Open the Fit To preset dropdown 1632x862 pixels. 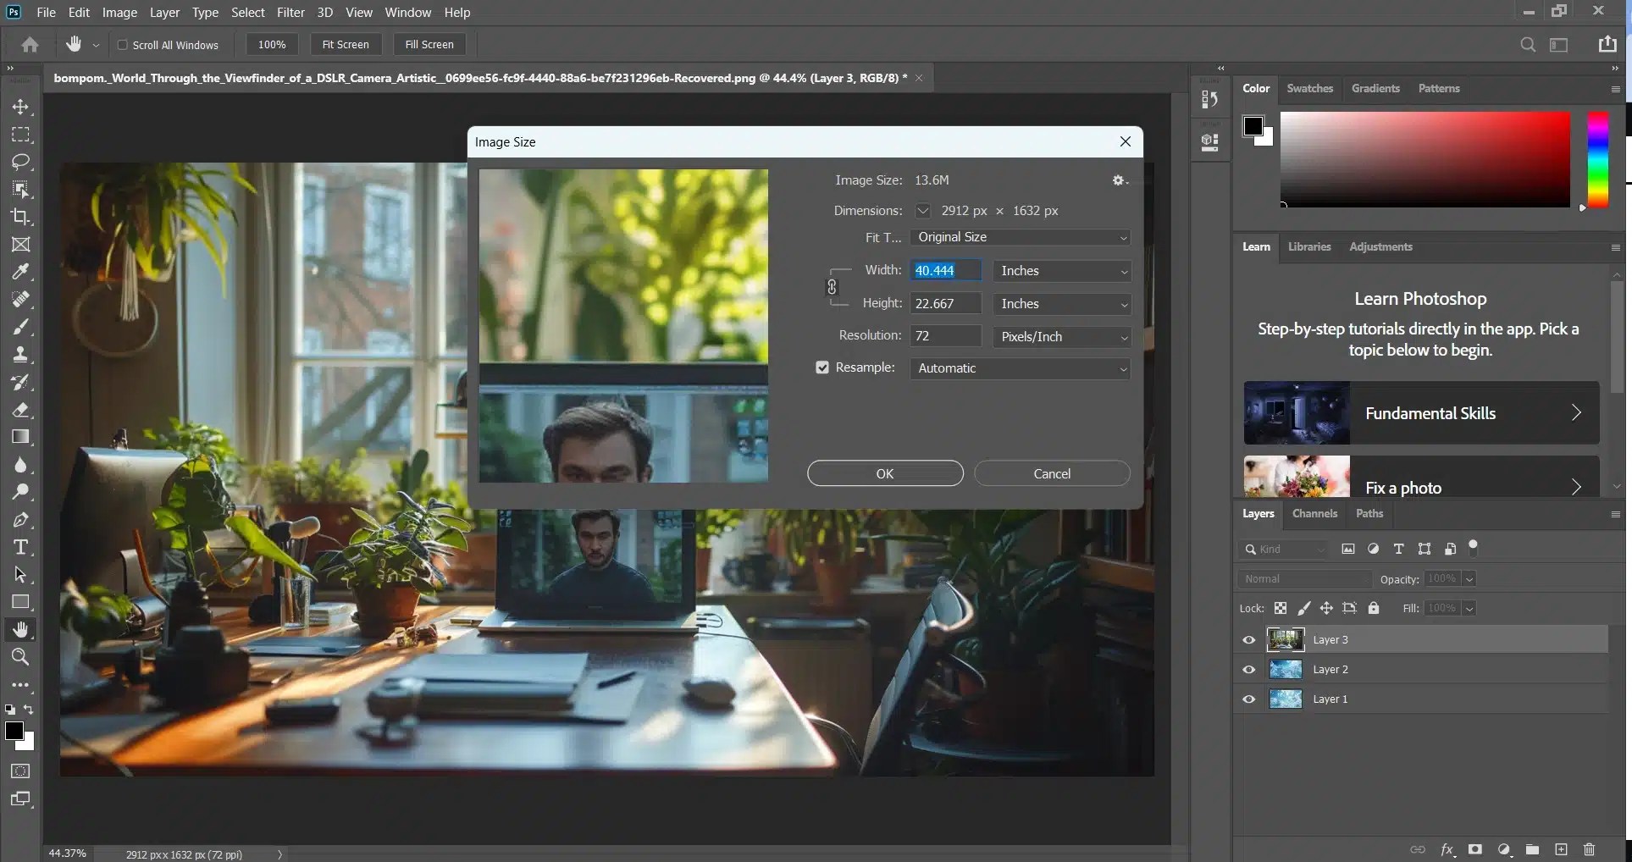pos(1021,238)
